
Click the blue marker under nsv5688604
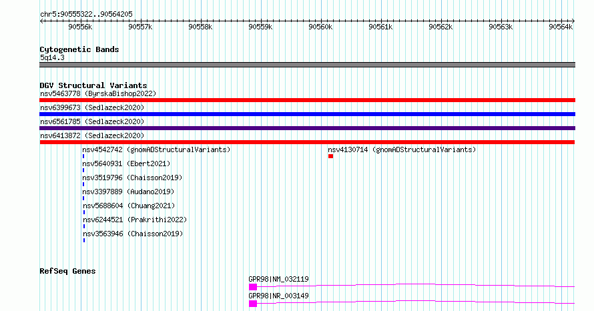point(84,212)
